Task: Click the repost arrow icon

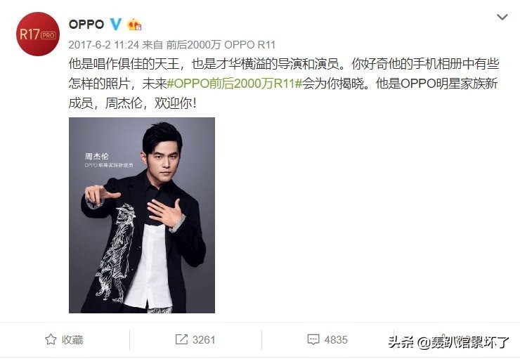Action: tap(181, 339)
